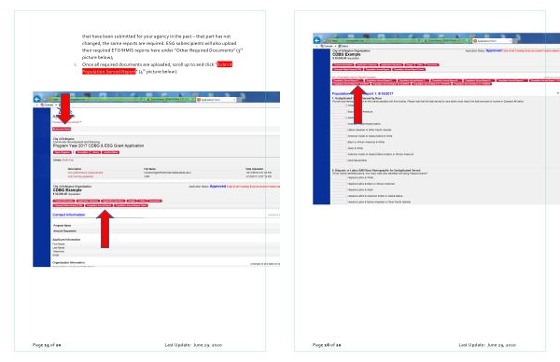Click the browser back arrow in left page screenshot
This screenshot has width=560, height=362.
point(37,99)
